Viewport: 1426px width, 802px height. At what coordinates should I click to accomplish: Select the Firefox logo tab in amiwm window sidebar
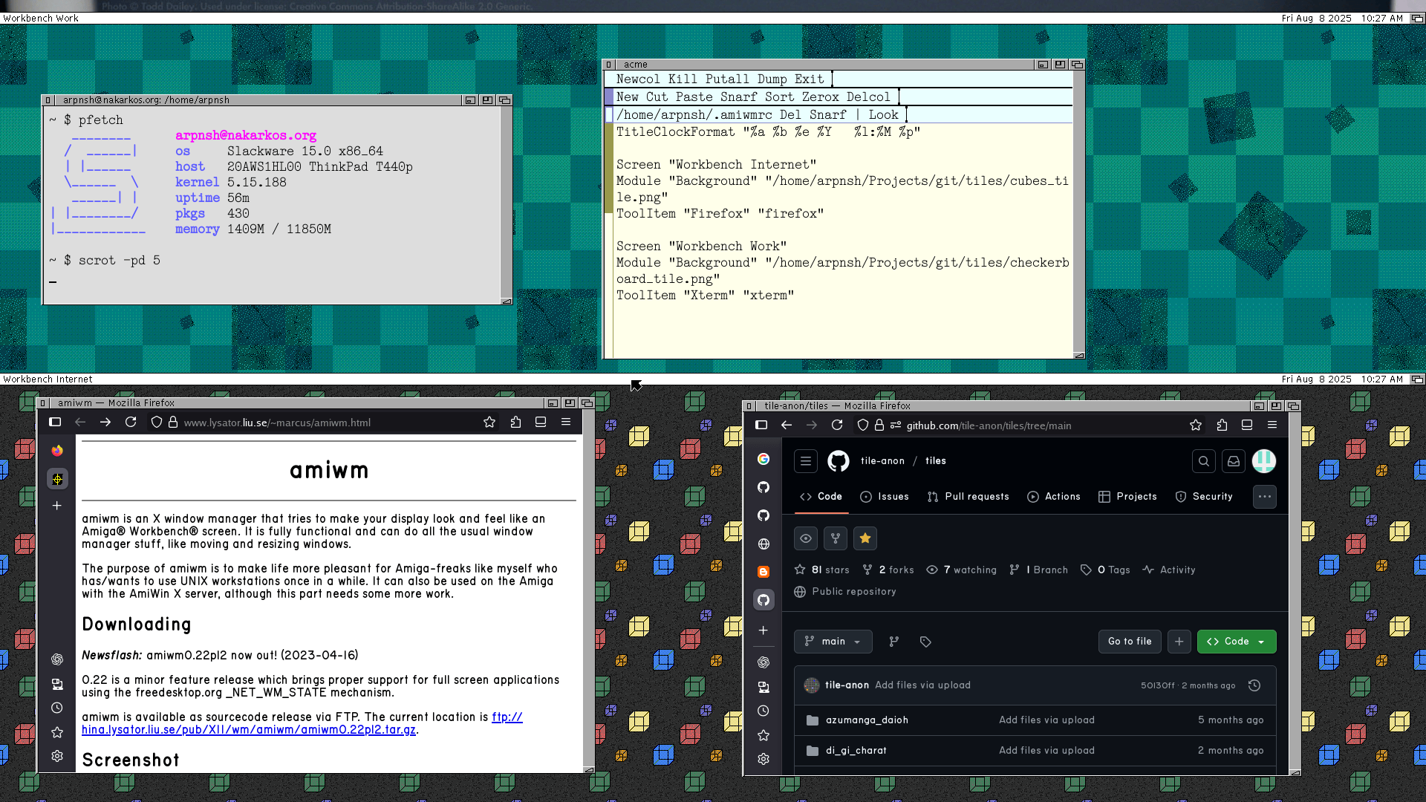point(57,451)
